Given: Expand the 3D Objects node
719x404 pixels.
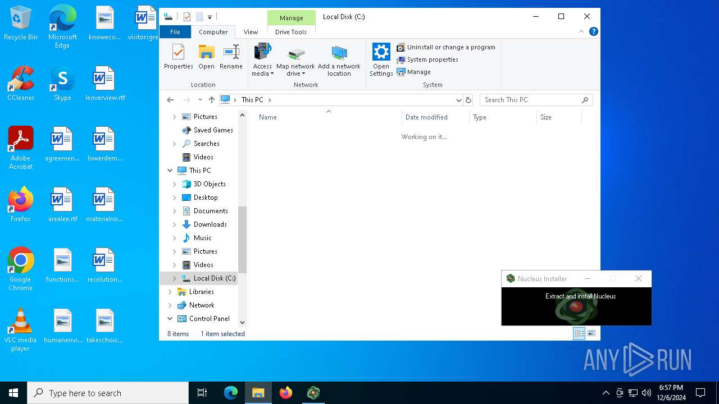Looking at the screenshot, I should point(175,184).
